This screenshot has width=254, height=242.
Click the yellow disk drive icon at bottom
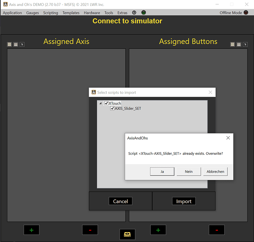[x=127, y=234]
